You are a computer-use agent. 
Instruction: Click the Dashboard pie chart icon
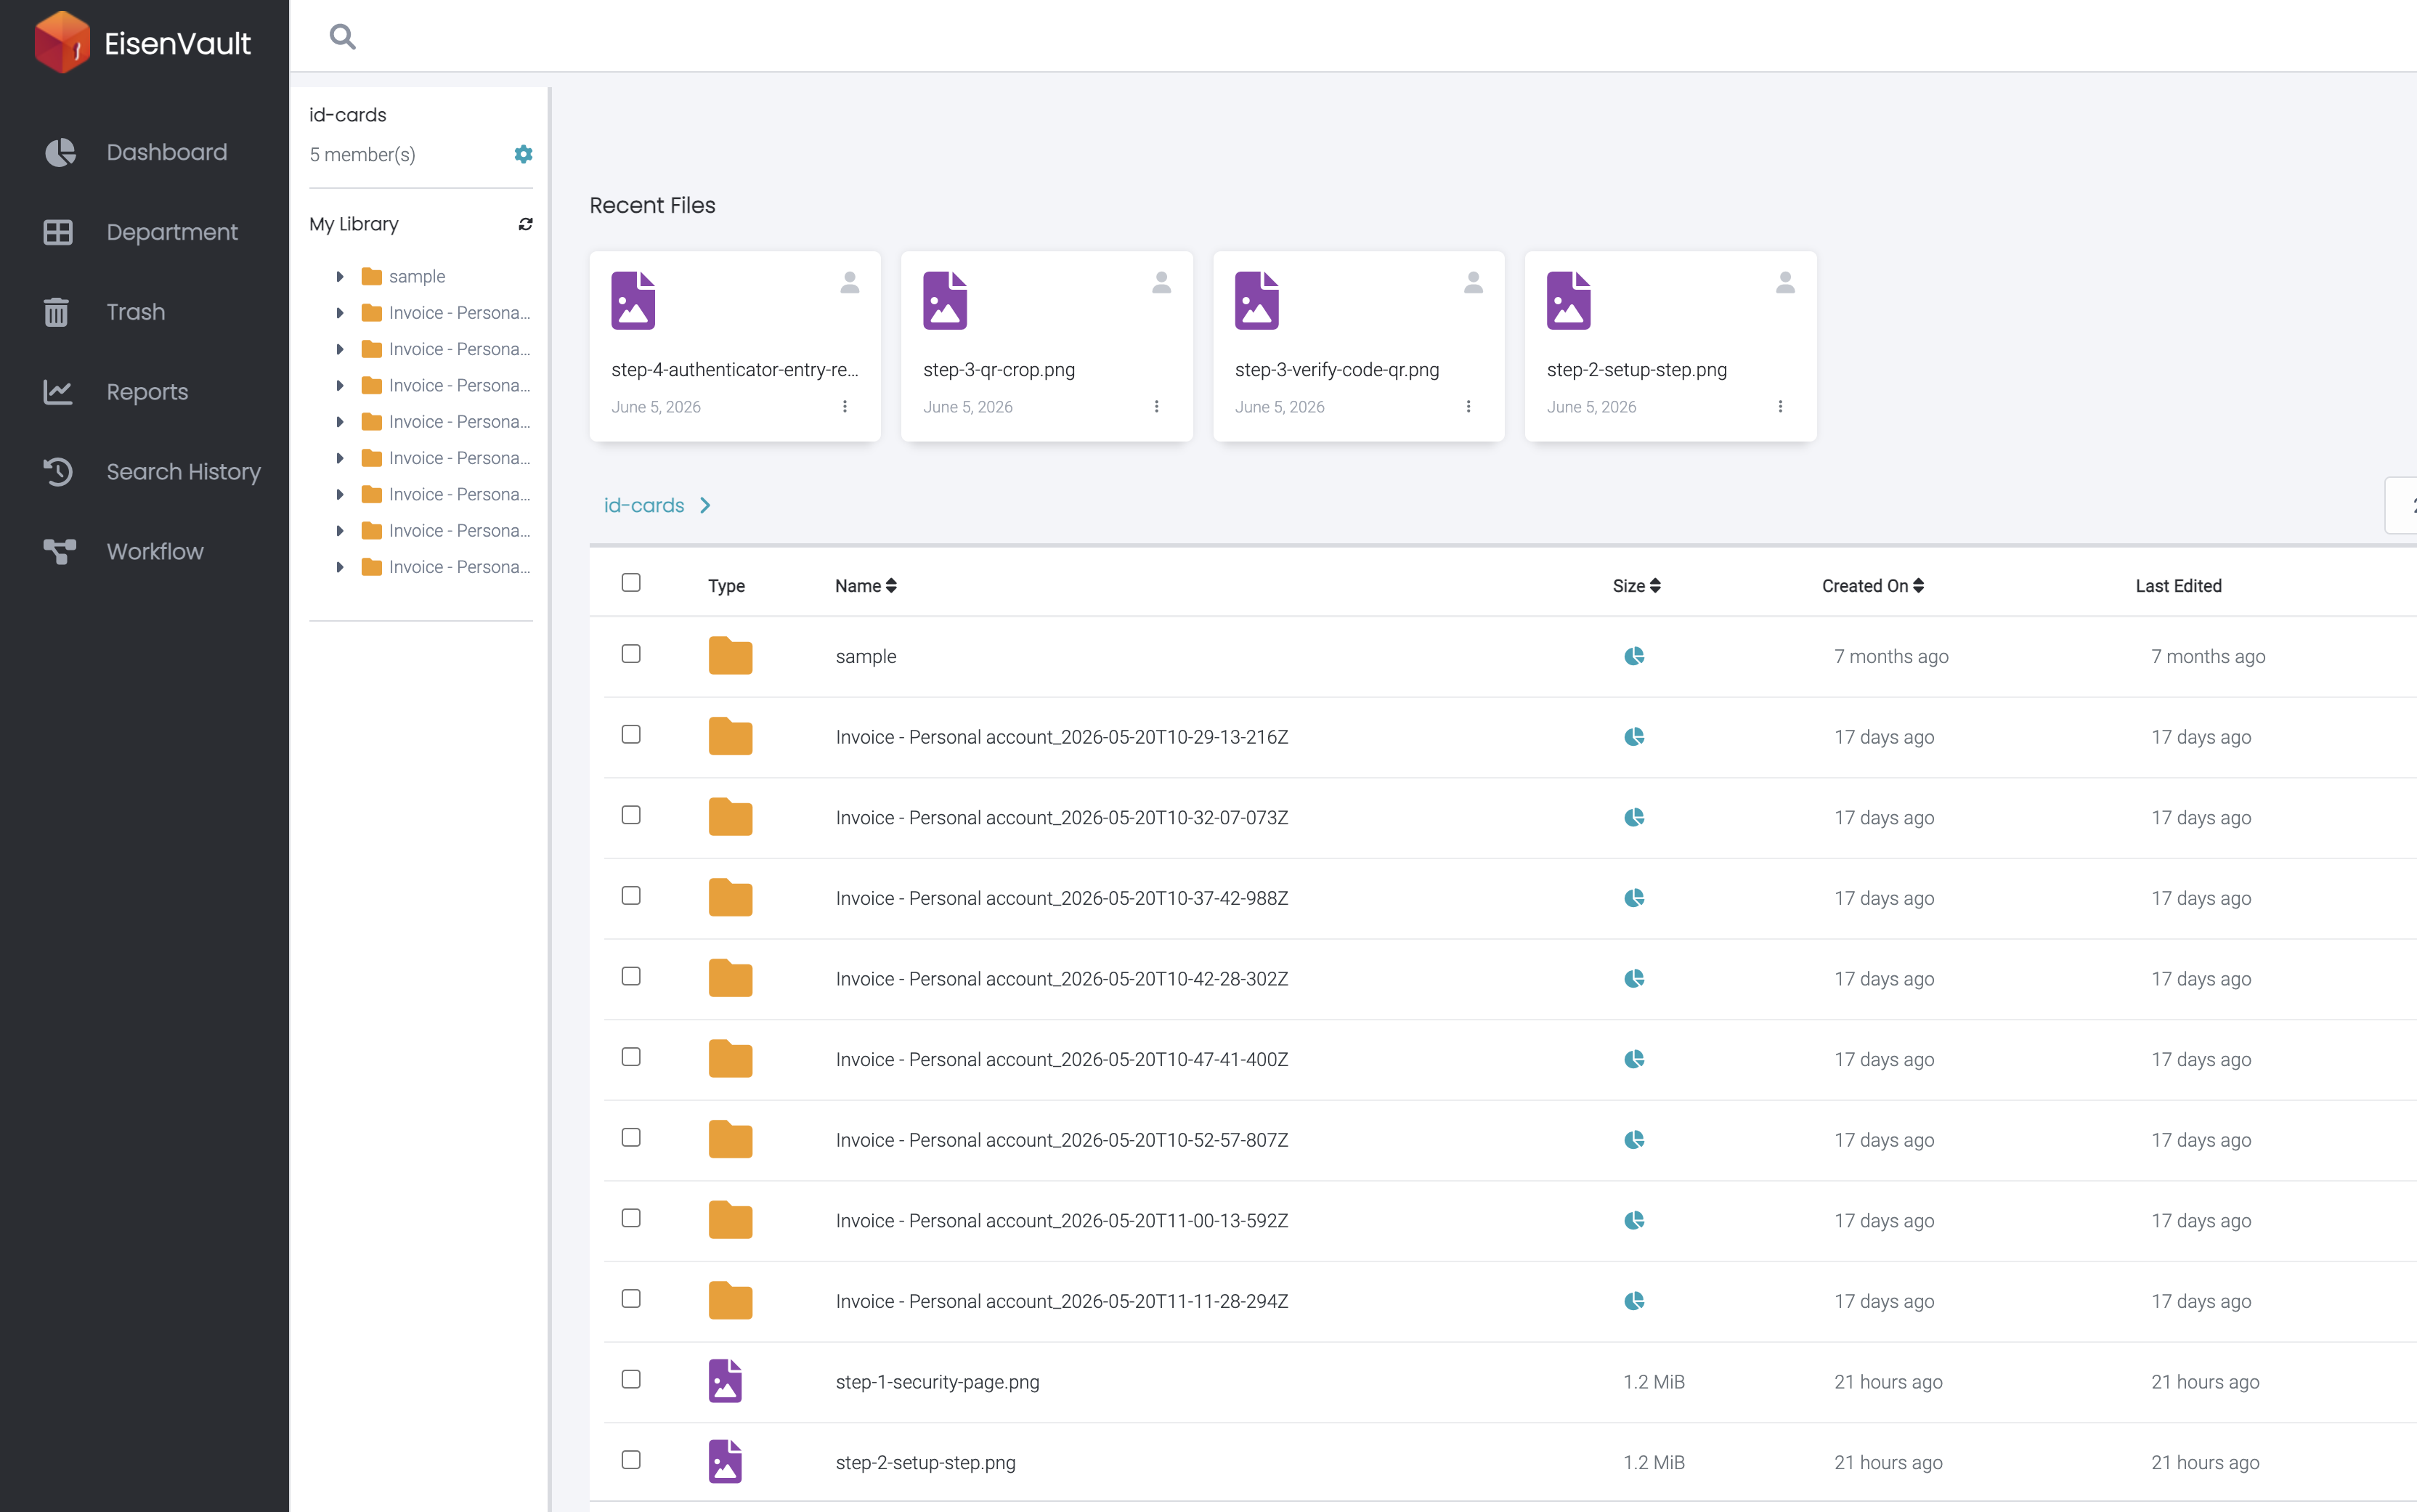click(x=60, y=152)
